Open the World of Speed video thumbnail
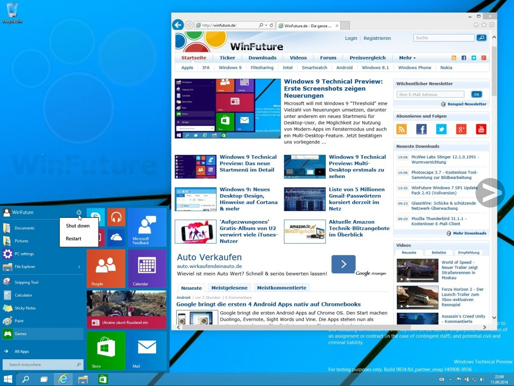The width and height of the screenshot is (514, 386). [x=417, y=271]
